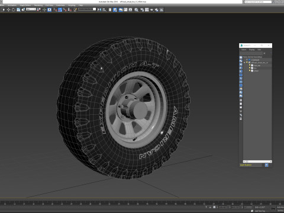This screenshot has width=284, height=213.
Task: Select the tire object in Layer Explorer
Action: click(x=255, y=68)
